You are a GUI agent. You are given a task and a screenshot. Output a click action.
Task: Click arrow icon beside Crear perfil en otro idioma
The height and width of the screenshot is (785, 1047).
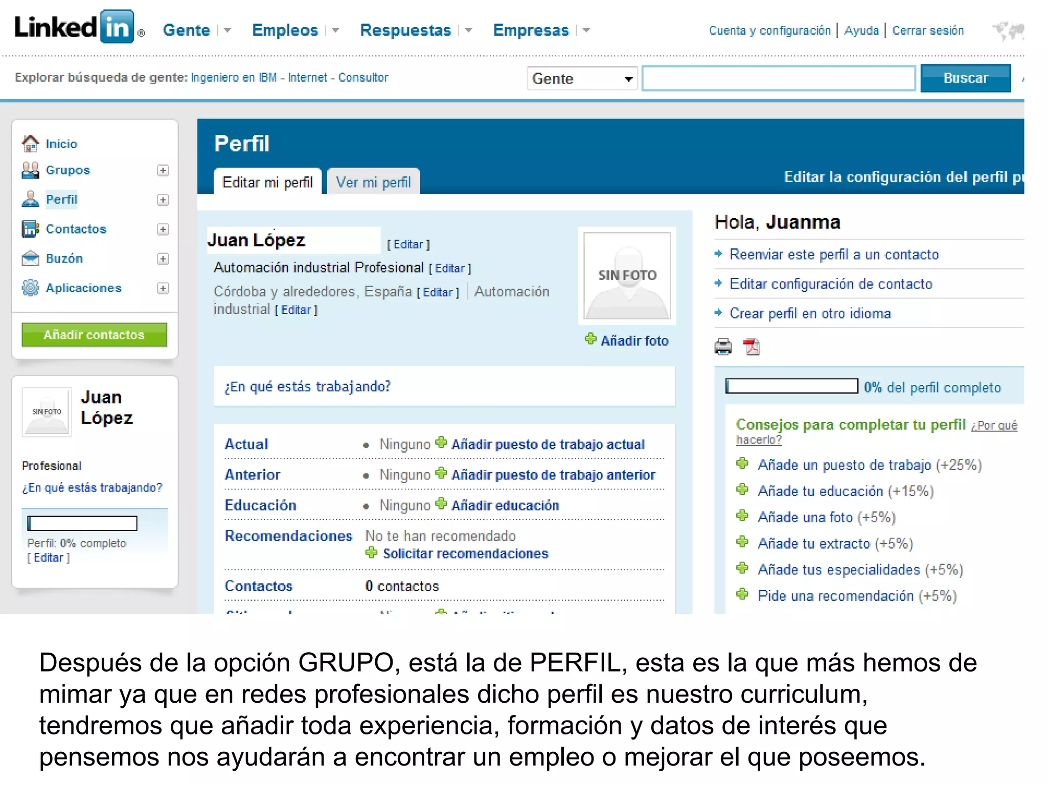(x=719, y=313)
